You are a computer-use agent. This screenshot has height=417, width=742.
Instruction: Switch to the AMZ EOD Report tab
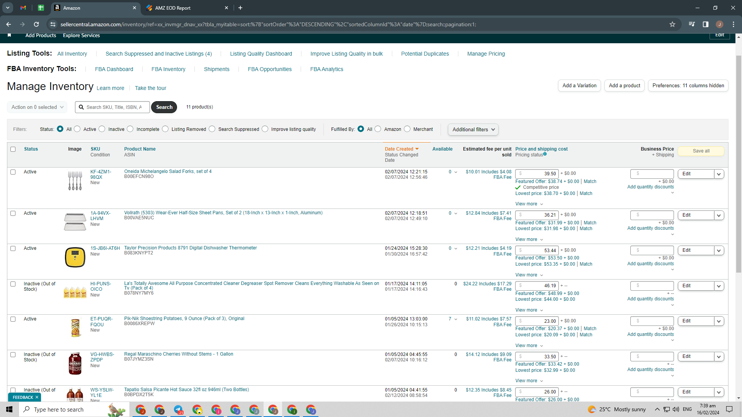point(187,8)
